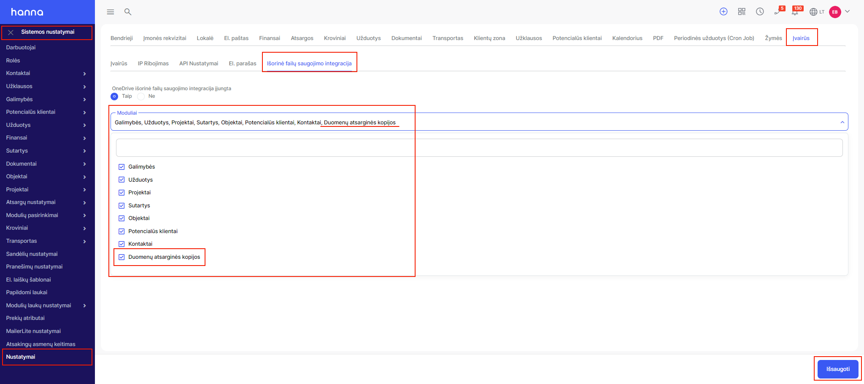The image size is (864, 384).
Task: Open the search magnifier icon
Action: coord(128,12)
